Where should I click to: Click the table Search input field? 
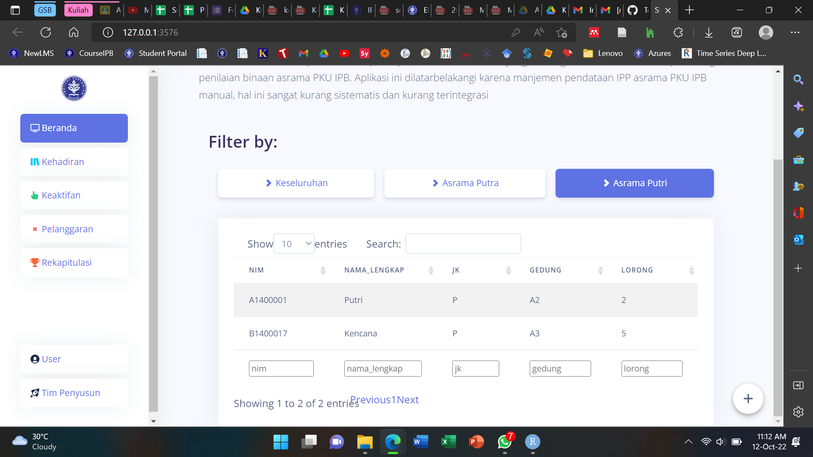click(x=463, y=243)
